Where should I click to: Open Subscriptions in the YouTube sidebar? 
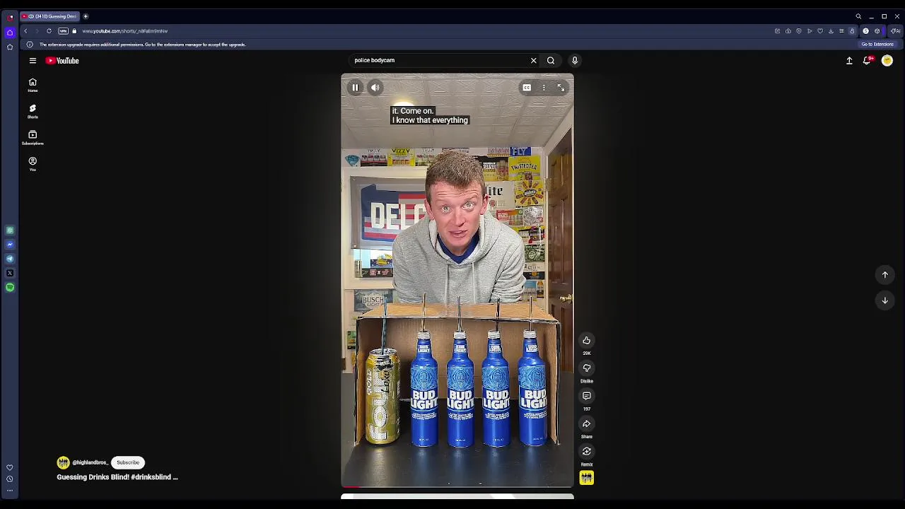click(33, 138)
